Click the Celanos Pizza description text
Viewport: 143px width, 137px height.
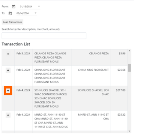tap(50, 58)
